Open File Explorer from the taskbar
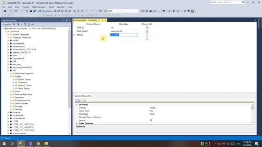 point(46,143)
